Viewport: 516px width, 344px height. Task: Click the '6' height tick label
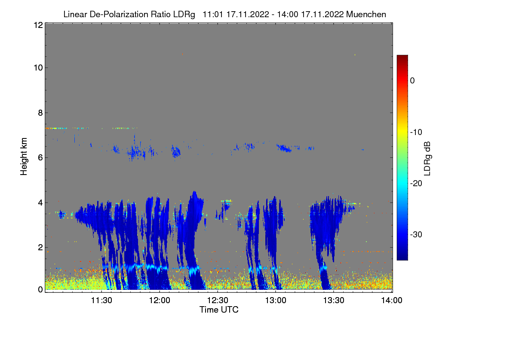40,157
